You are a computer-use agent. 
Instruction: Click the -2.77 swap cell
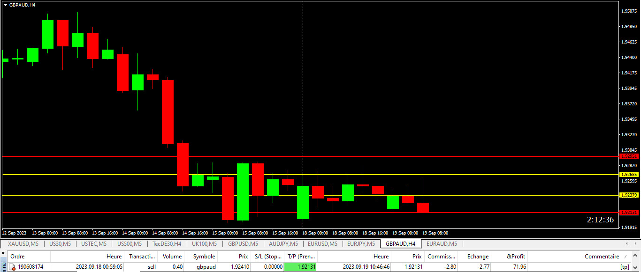(482, 267)
